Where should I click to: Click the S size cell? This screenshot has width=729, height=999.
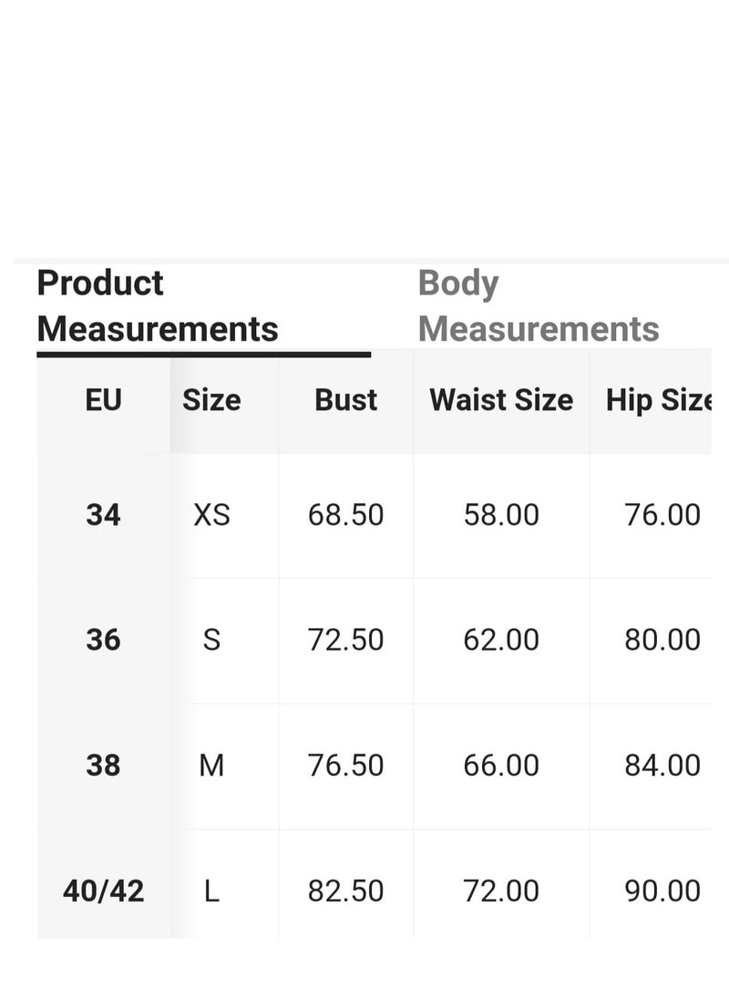tap(211, 640)
